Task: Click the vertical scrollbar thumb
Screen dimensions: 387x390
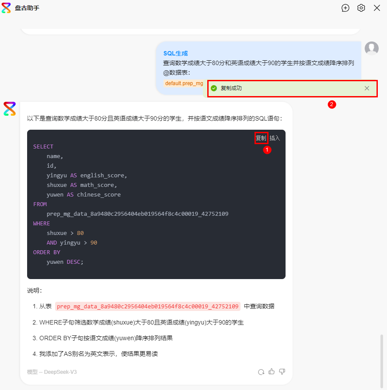Action: click(381, 361)
